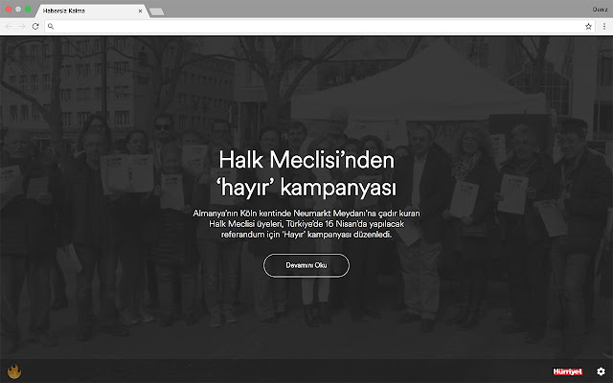This screenshot has width=613, height=383.
Task: Minimize the window with yellow button
Action: click(18, 9)
